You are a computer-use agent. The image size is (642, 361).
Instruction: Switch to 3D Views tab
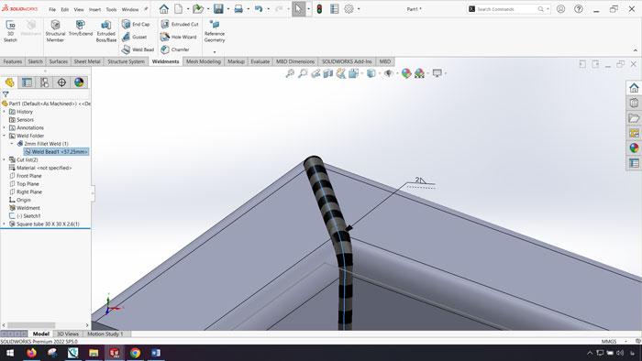pyautogui.click(x=68, y=334)
